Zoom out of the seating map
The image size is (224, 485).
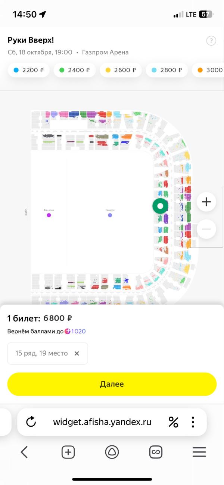206,229
